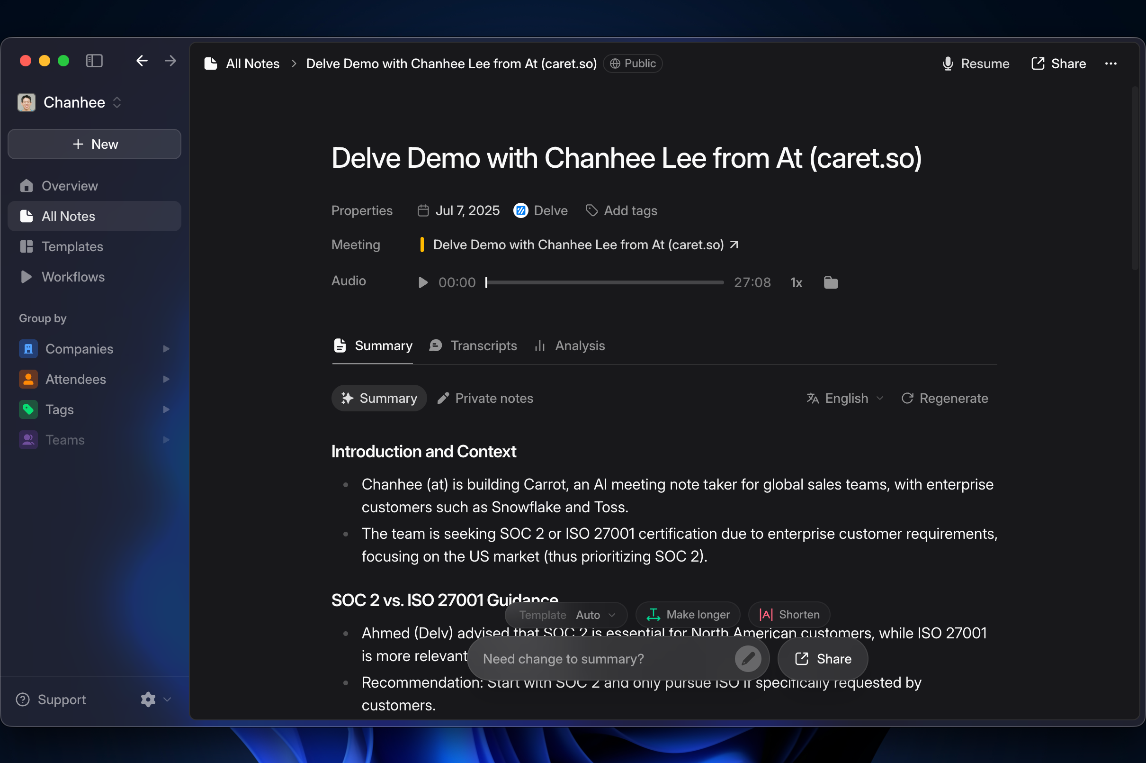
Task: Open the three-dot more options menu
Action: click(x=1110, y=64)
